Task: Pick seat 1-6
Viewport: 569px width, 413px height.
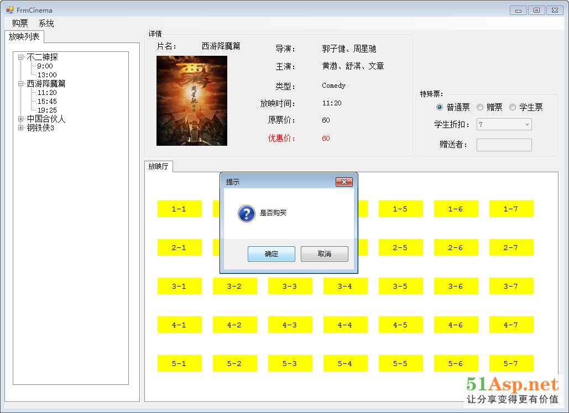Action: point(456,209)
